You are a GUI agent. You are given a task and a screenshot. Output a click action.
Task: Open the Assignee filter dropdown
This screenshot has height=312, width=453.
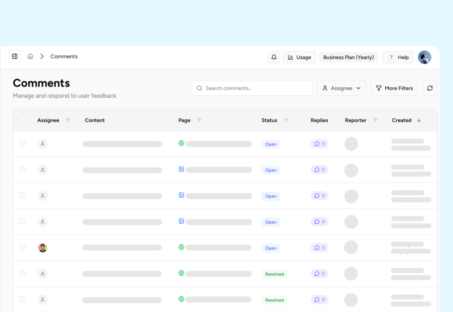coord(342,88)
